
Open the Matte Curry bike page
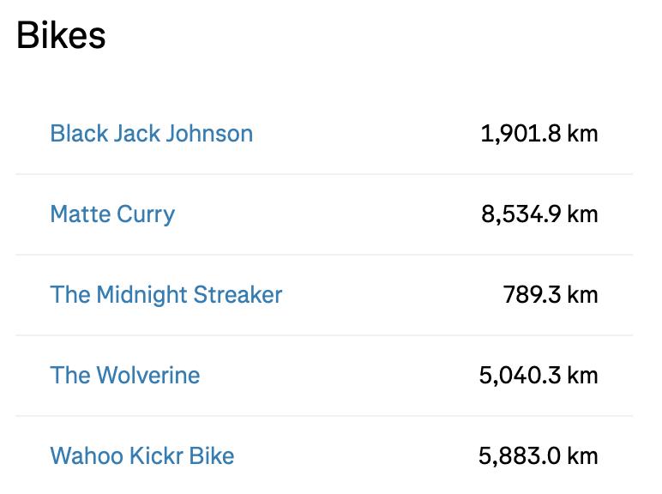(112, 214)
